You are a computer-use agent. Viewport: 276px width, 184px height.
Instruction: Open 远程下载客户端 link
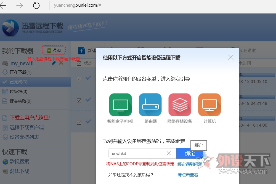27,127
